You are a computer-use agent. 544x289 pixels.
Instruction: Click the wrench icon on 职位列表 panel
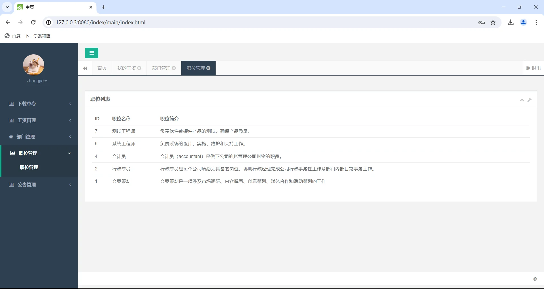pos(530,100)
